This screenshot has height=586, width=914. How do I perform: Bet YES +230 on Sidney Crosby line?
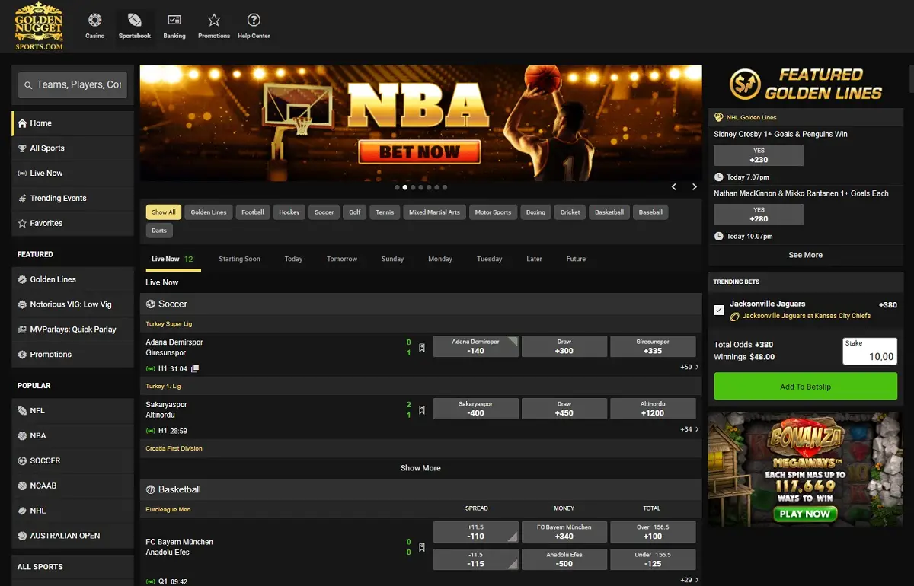click(759, 155)
